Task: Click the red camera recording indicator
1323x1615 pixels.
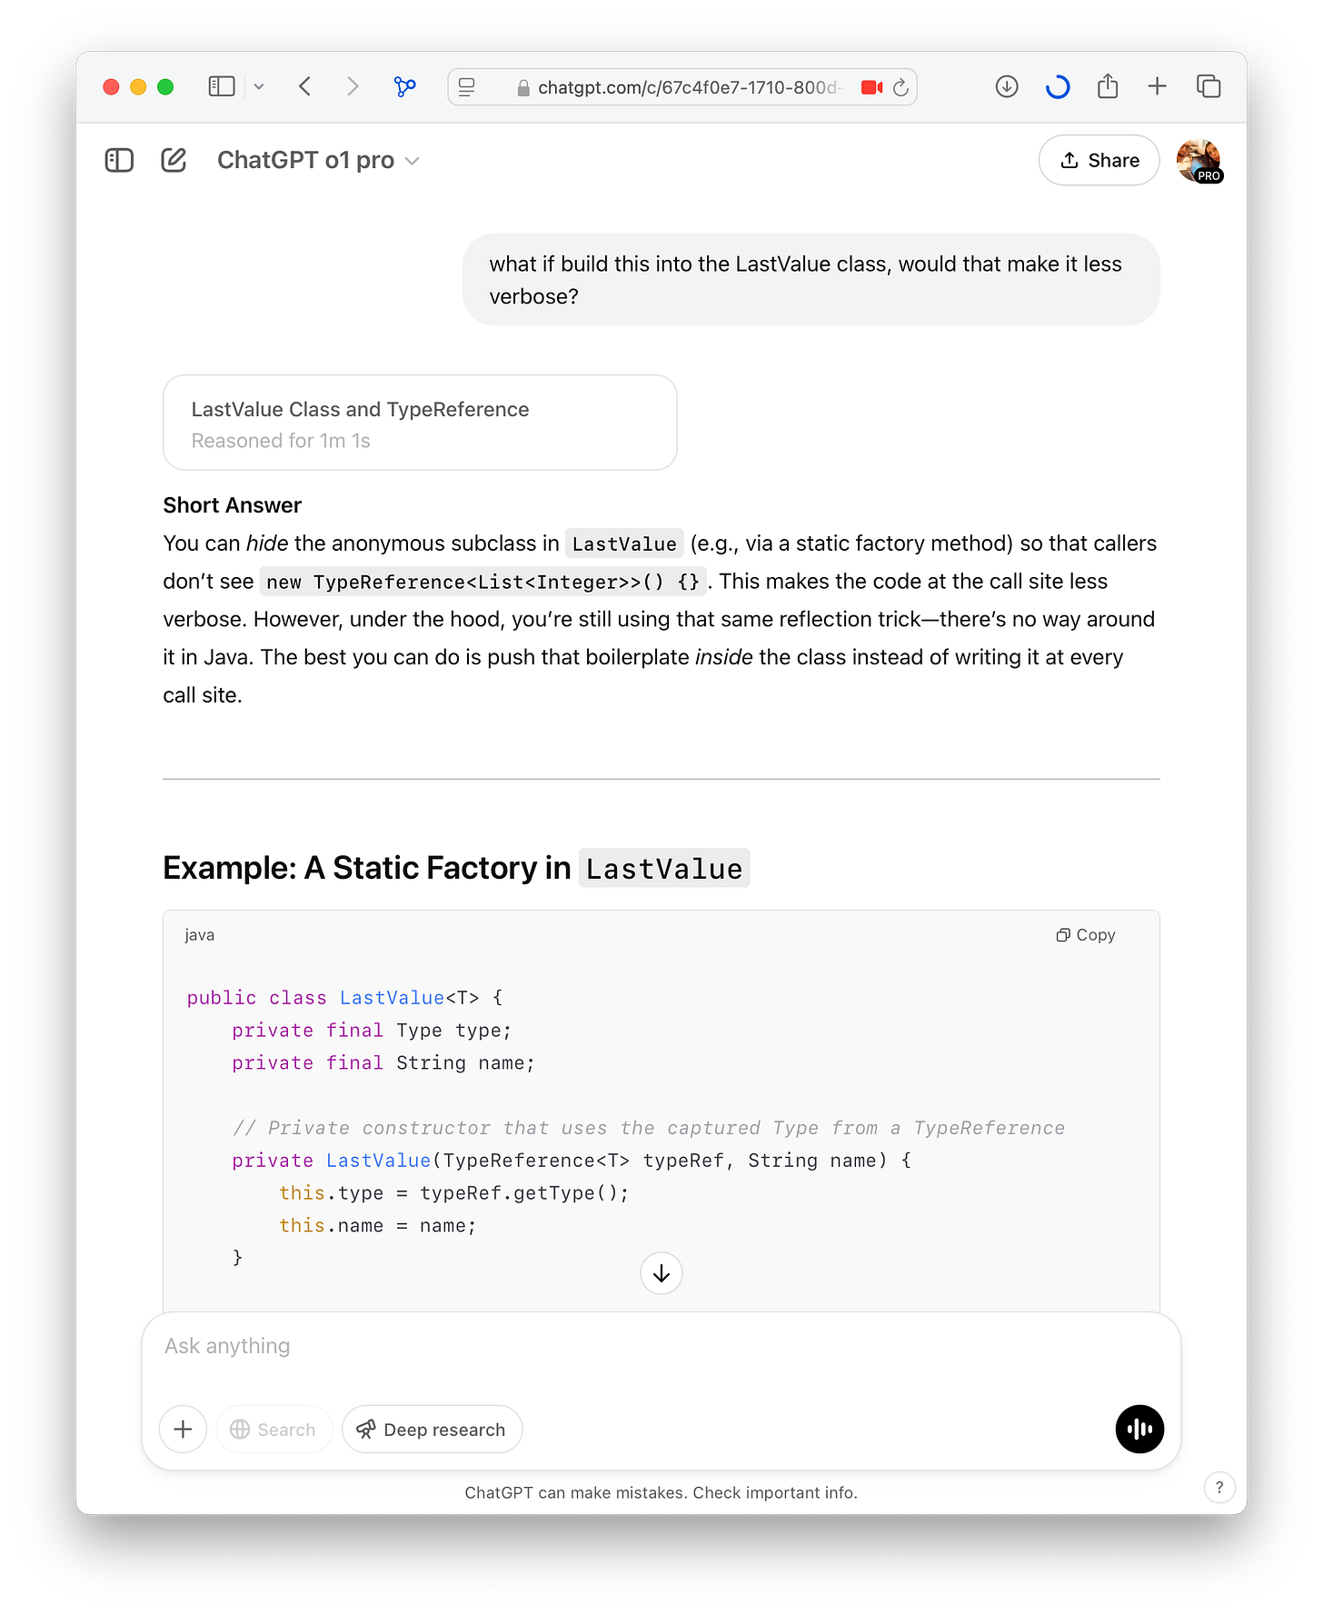Action: point(871,87)
